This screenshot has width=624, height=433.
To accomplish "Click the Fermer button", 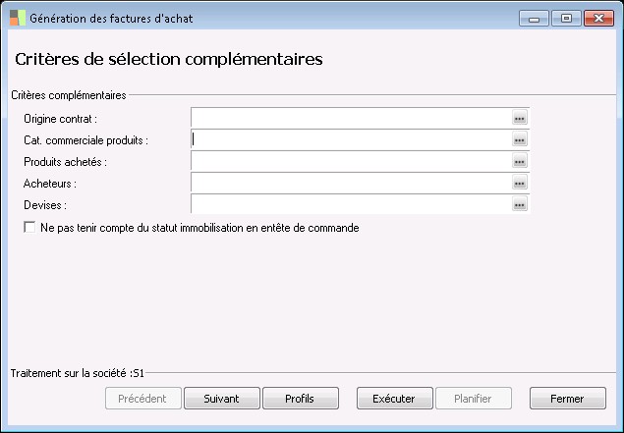I will point(567,399).
